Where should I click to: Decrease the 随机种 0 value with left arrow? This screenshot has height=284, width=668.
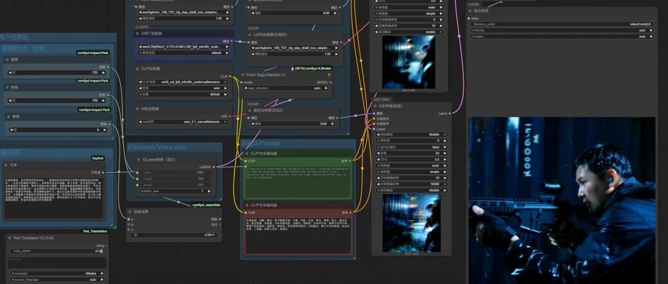click(378, 140)
